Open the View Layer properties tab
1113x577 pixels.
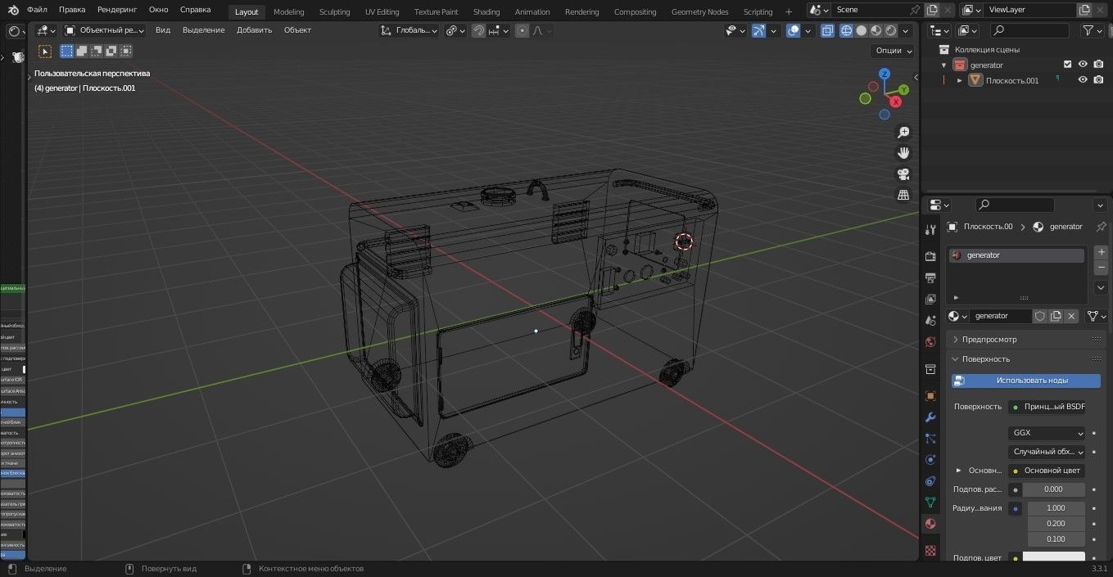click(x=930, y=300)
